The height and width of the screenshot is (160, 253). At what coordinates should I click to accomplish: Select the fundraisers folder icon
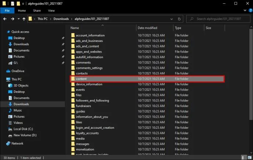point(73,106)
